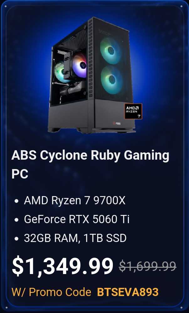The height and width of the screenshot is (313, 189).
Task: Click the vented side strip of the case
Action: (x=90, y=58)
